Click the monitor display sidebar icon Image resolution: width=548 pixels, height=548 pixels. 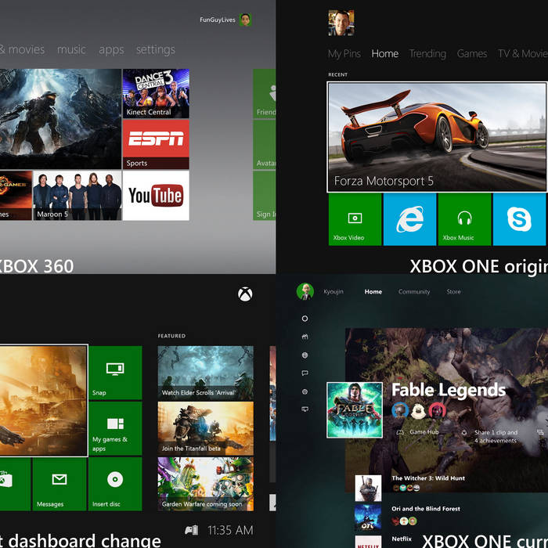point(305,409)
